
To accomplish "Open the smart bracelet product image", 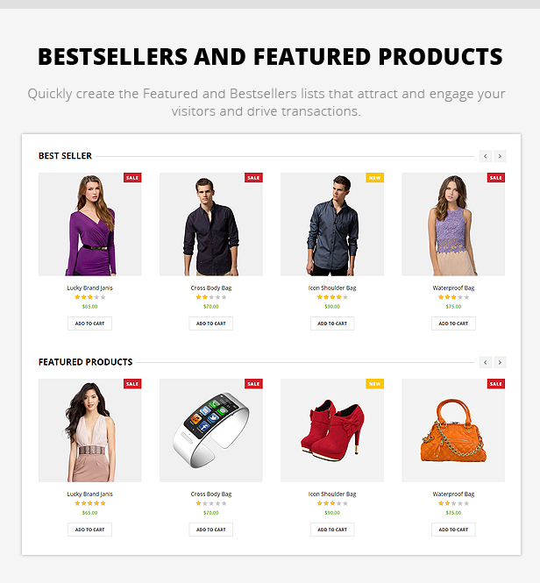I will click(211, 430).
